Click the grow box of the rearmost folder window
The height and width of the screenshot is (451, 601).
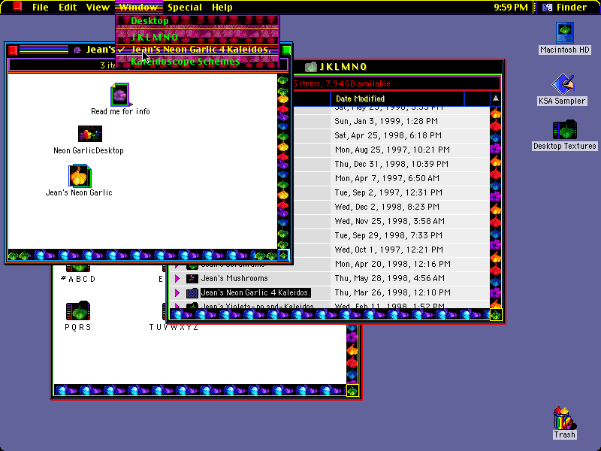pyautogui.click(x=352, y=390)
